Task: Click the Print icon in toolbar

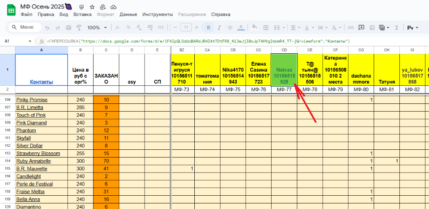Action: (x=69, y=27)
